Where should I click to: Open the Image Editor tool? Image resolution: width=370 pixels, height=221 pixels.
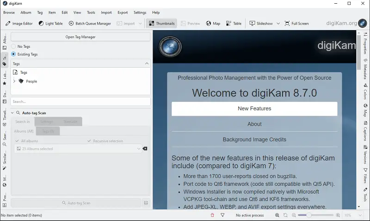pyautogui.click(x=19, y=24)
